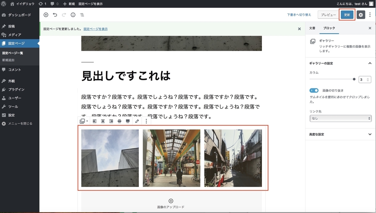Click the 見出しですこれは heading
This screenshot has width=376, height=213.
click(126, 75)
